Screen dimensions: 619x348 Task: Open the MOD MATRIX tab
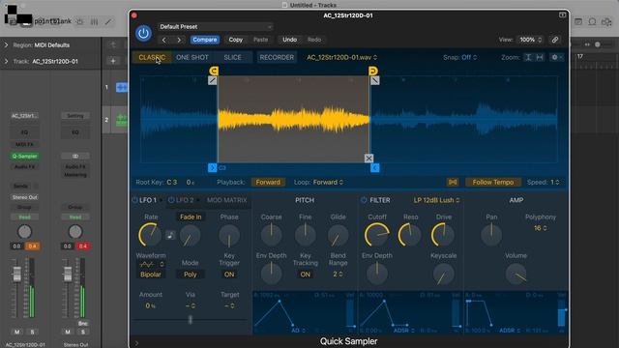click(226, 200)
